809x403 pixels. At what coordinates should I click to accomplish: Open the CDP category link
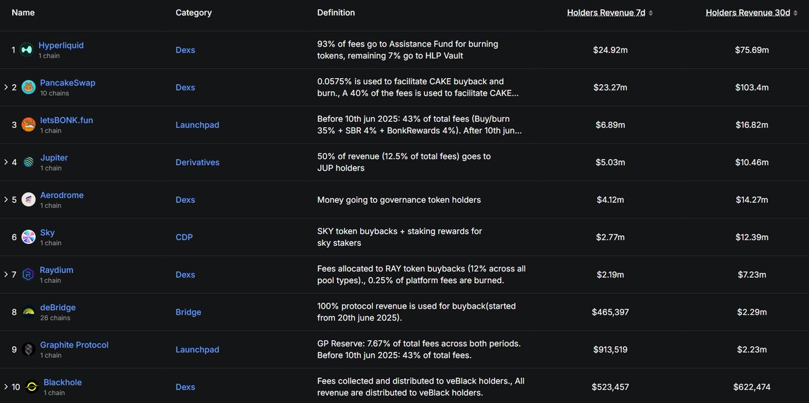[184, 237]
